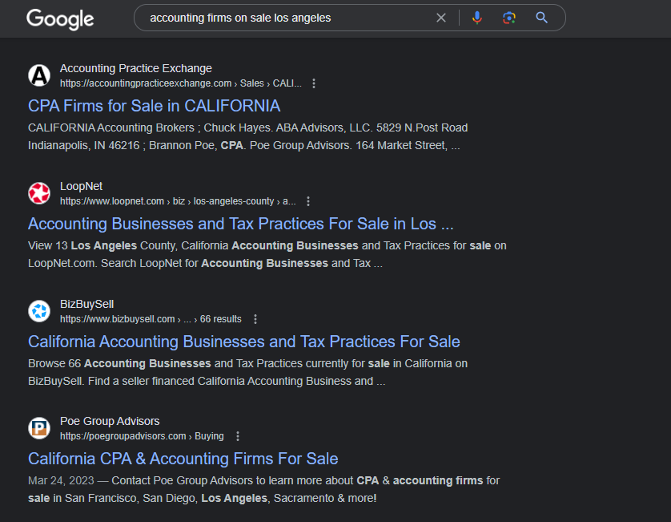The height and width of the screenshot is (522, 671).
Task: Open more options for Poe Group Advisors result
Action: click(238, 436)
